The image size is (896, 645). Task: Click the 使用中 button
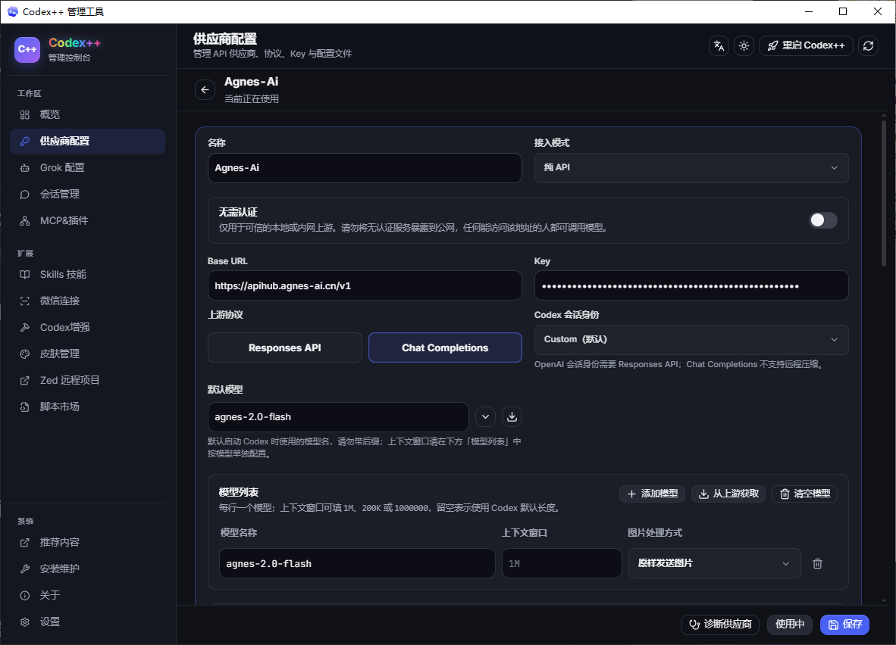[790, 625]
